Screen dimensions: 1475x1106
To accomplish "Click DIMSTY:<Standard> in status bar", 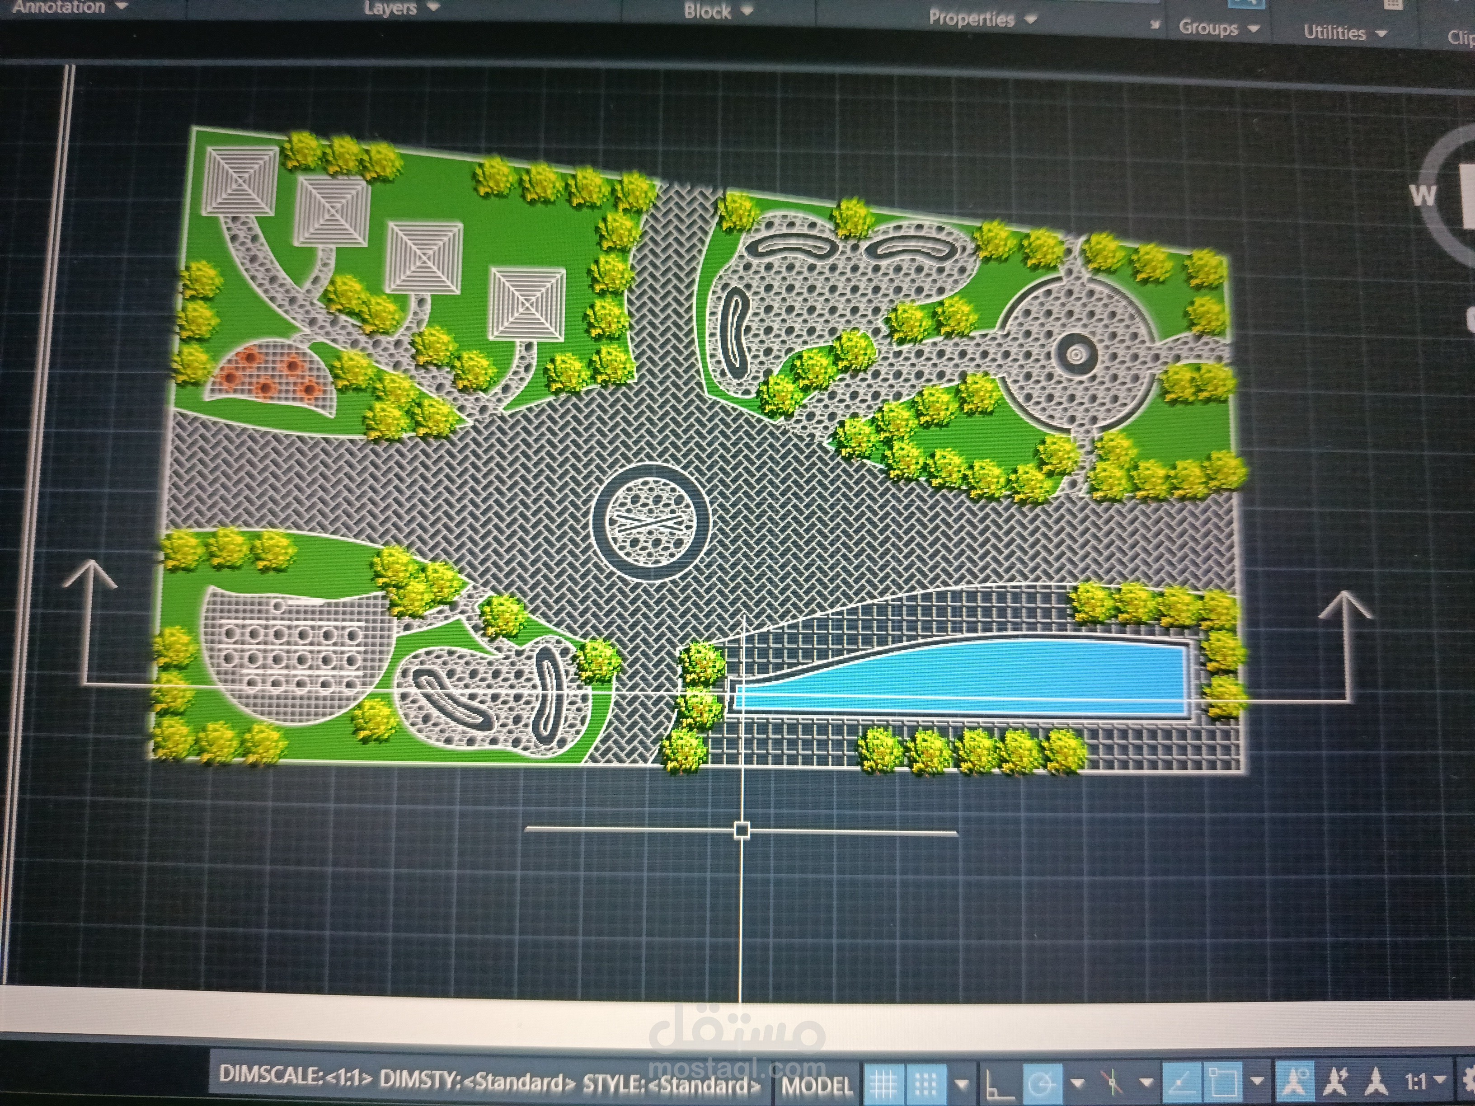I will [478, 1081].
